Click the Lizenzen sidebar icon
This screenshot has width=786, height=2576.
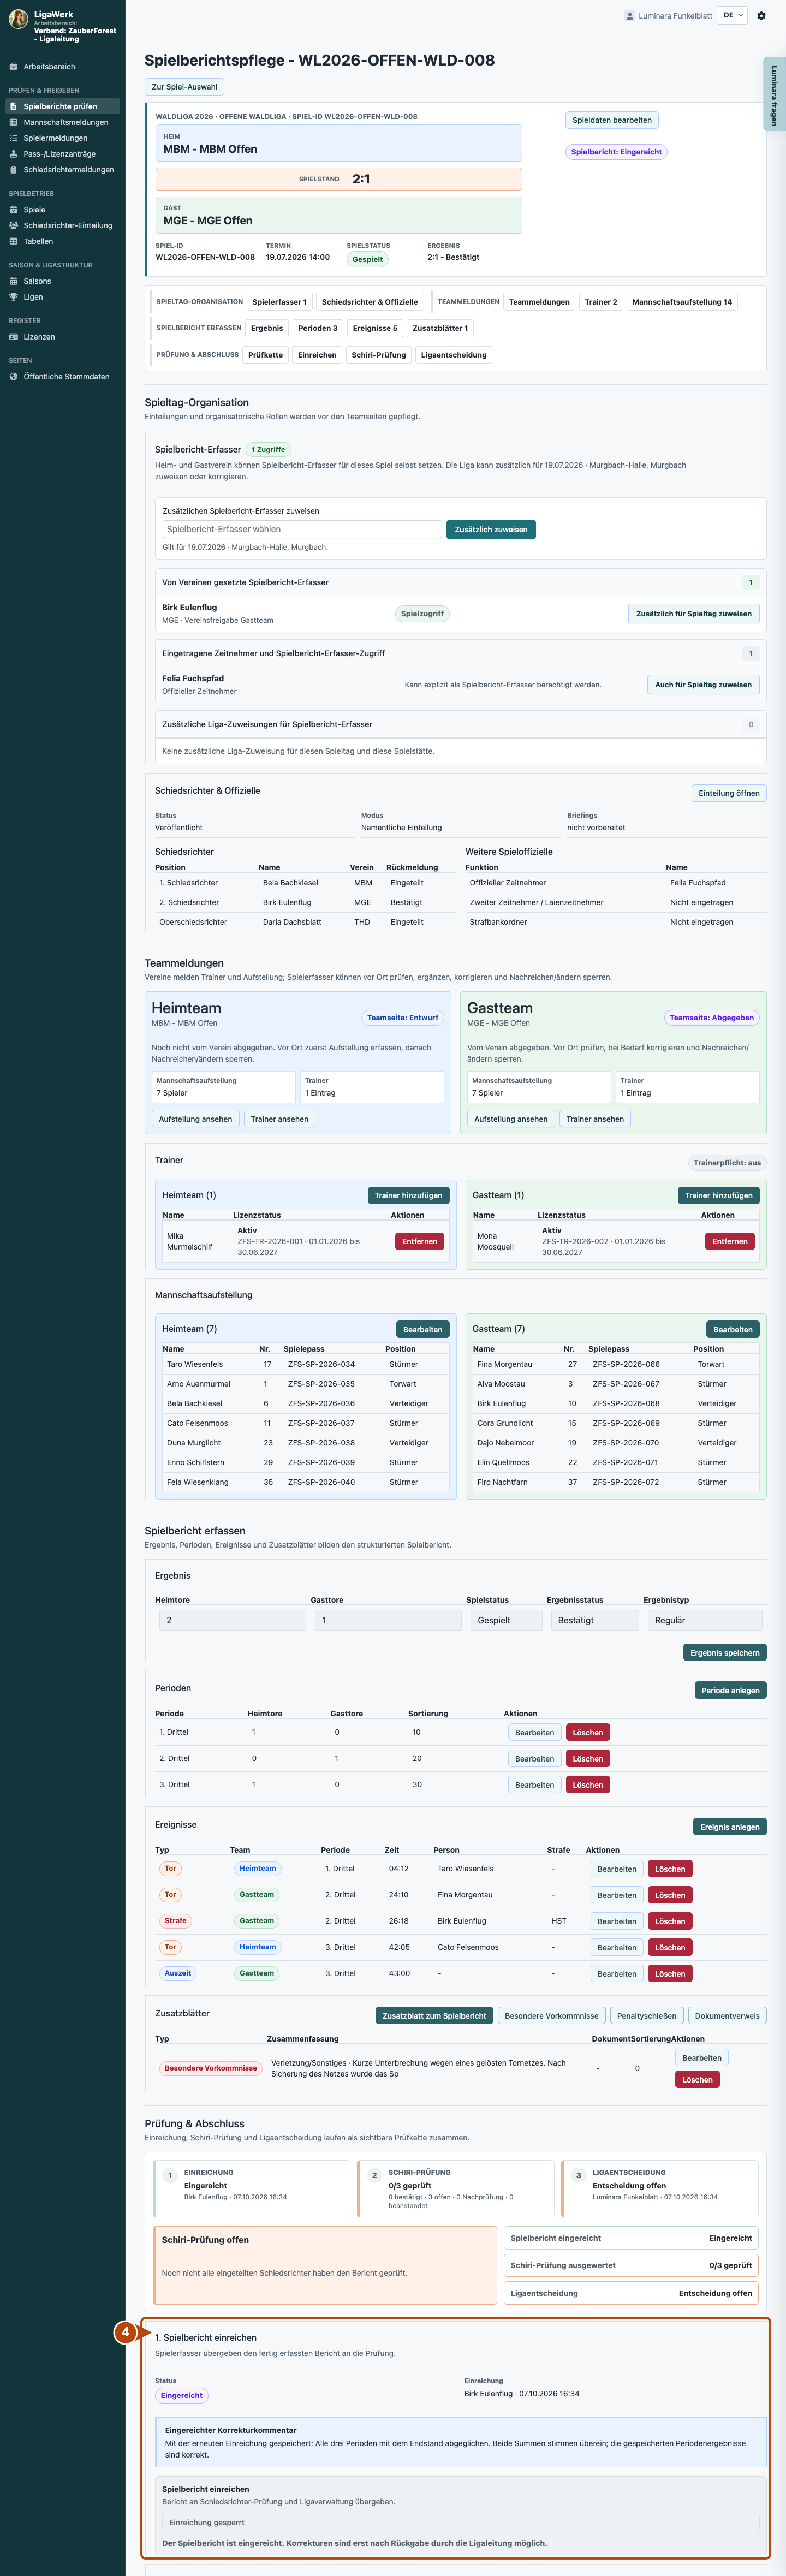coord(14,337)
